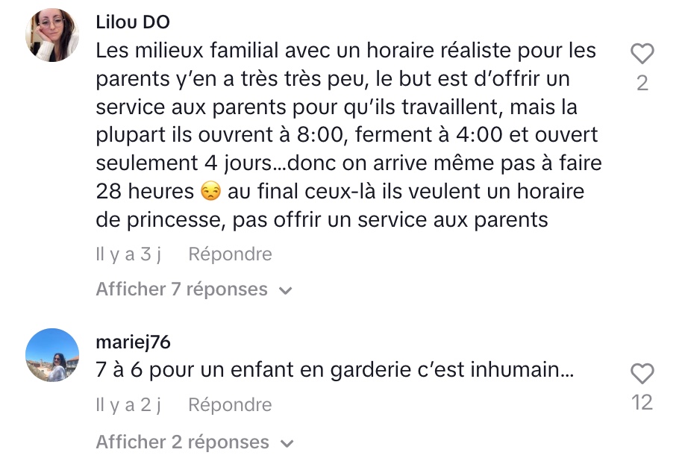Open mariej76's profile avatar
The width and height of the screenshot is (685, 470).
click(52, 355)
